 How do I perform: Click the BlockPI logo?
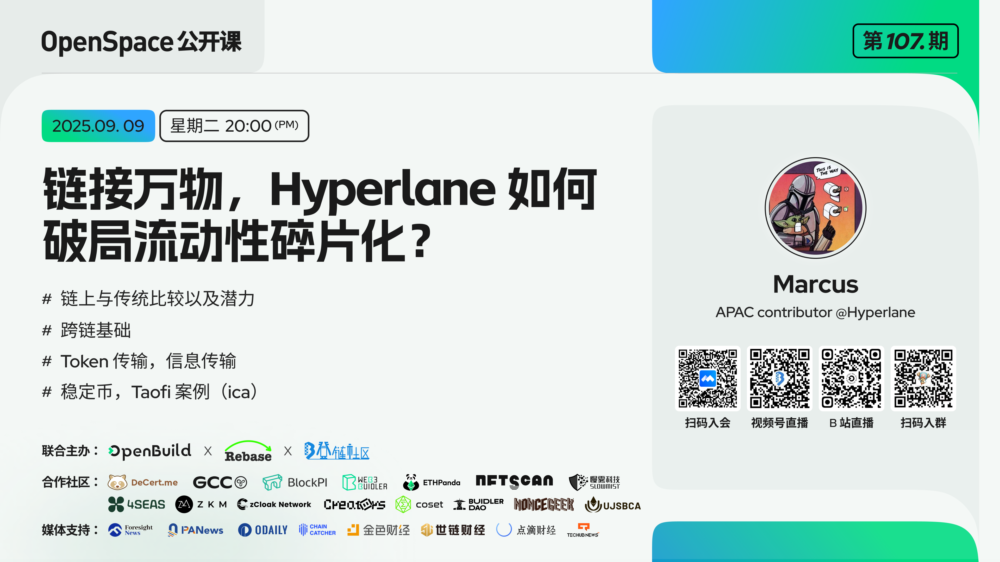coord(295,482)
